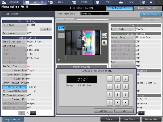
Task: Show the Front side preview
Action: click(61, 28)
